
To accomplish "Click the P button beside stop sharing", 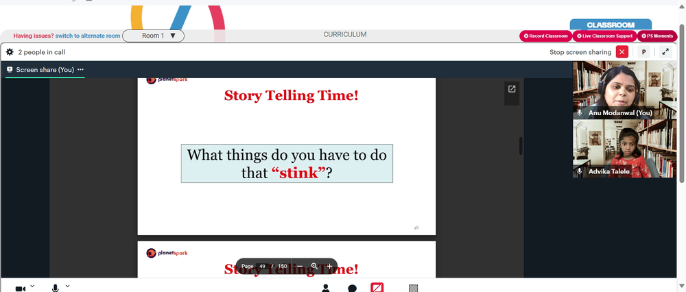I will [x=643, y=52].
